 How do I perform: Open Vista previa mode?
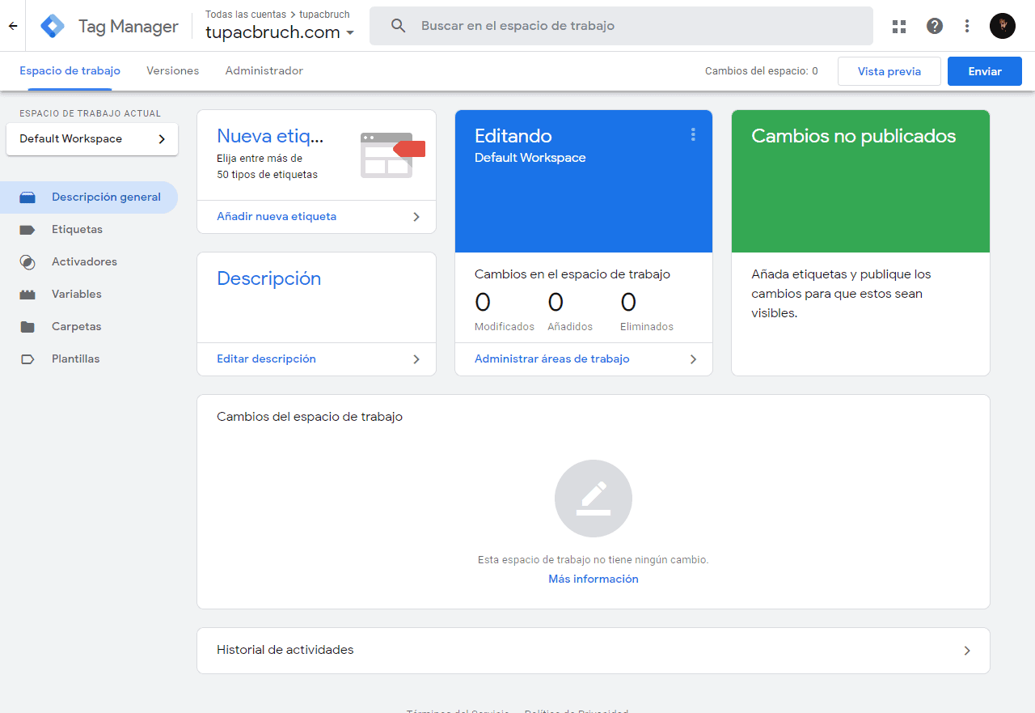point(889,70)
